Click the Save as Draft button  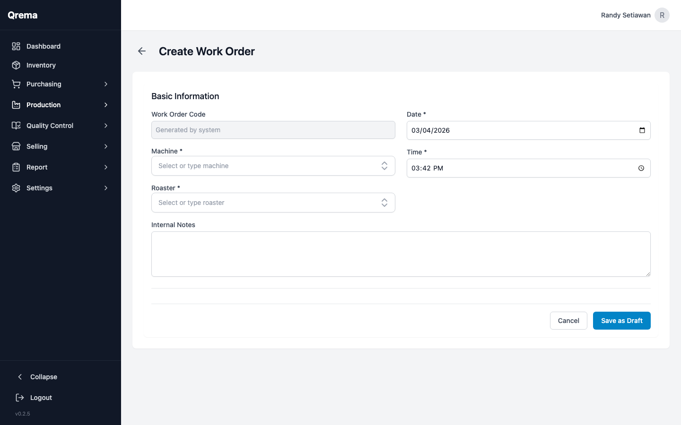click(x=621, y=321)
